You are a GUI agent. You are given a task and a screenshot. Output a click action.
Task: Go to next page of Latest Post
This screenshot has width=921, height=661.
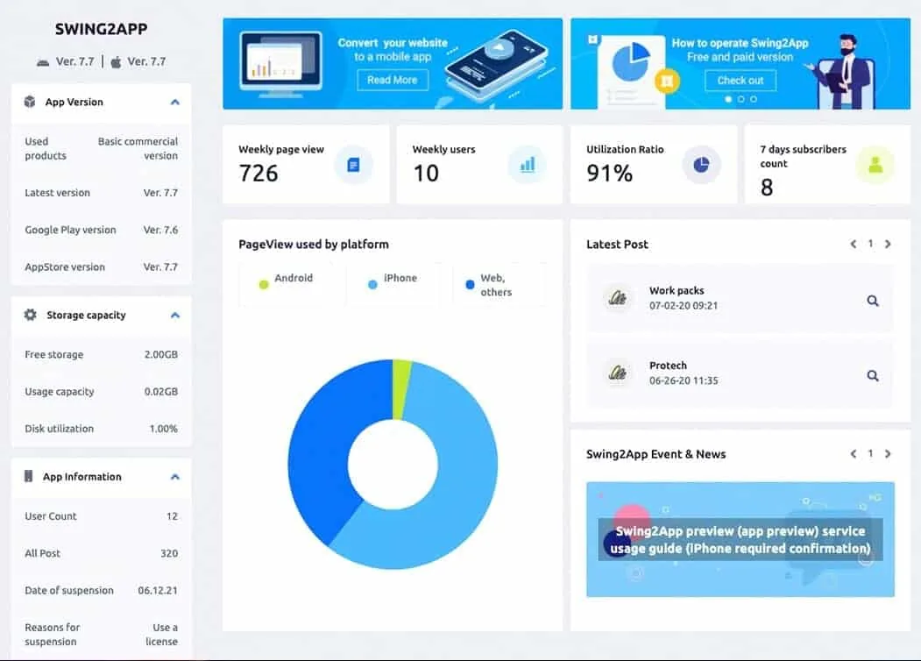[x=888, y=244]
